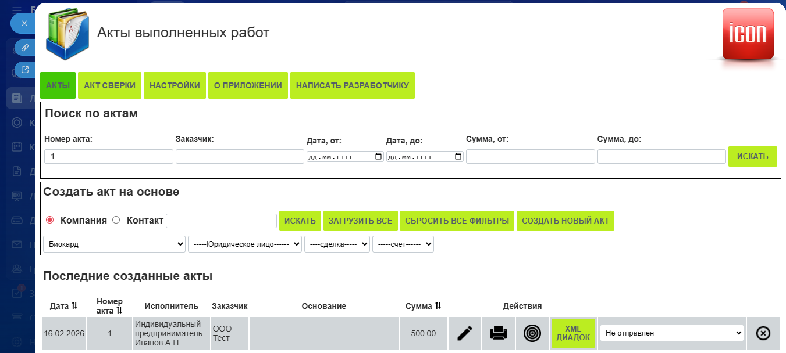Click the target circle icon in act row
This screenshot has height=353, width=786.
click(532, 333)
